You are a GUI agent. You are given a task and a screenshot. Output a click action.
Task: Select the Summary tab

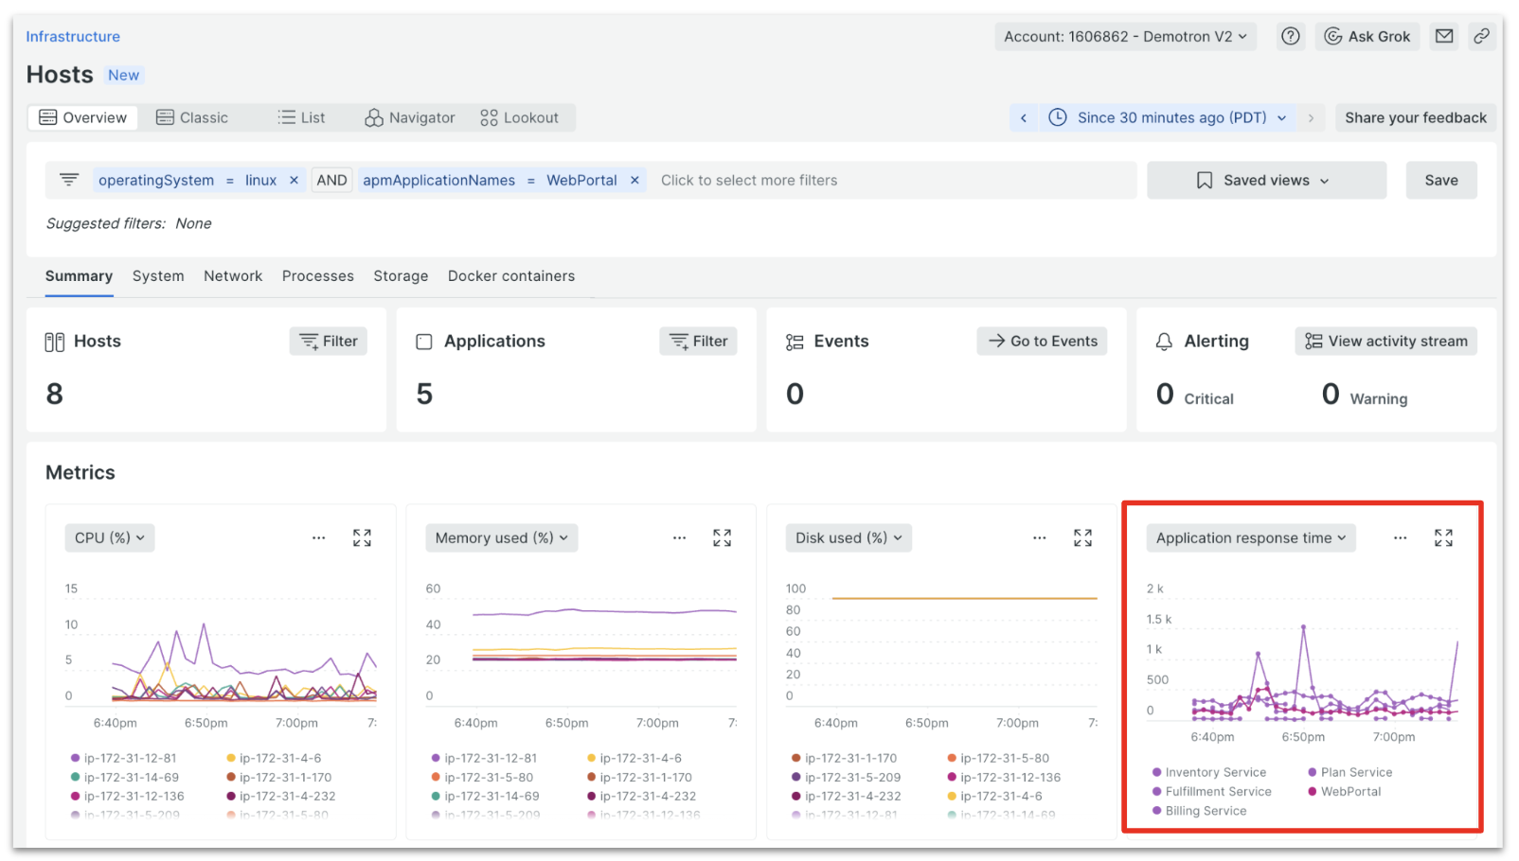click(79, 276)
